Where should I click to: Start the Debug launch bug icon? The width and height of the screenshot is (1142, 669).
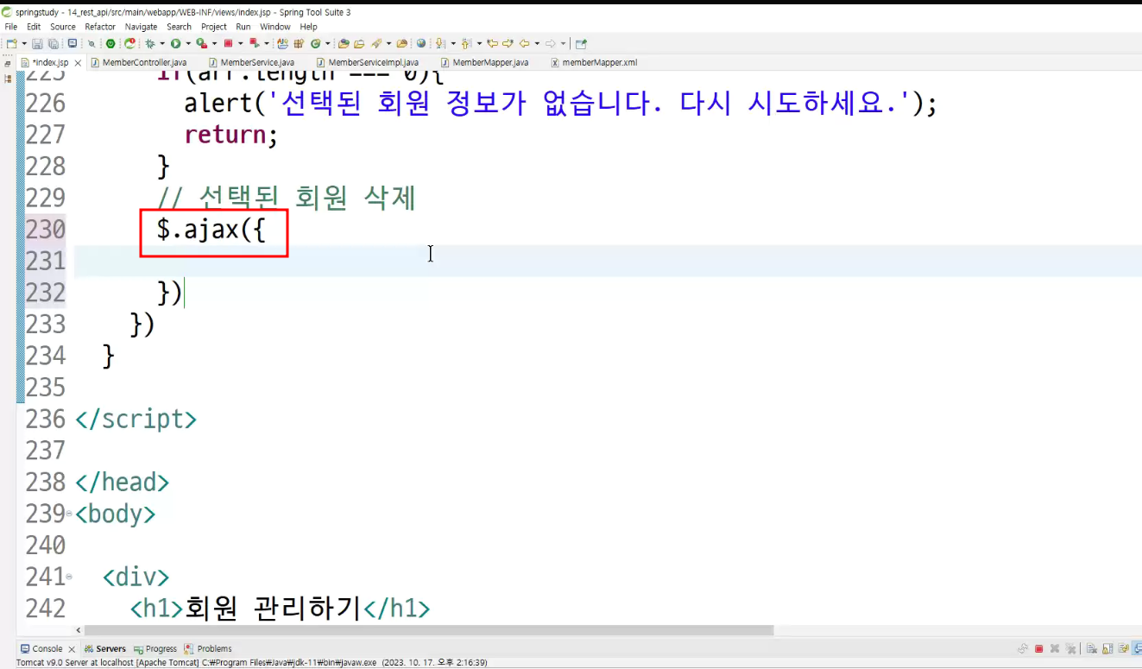[149, 43]
